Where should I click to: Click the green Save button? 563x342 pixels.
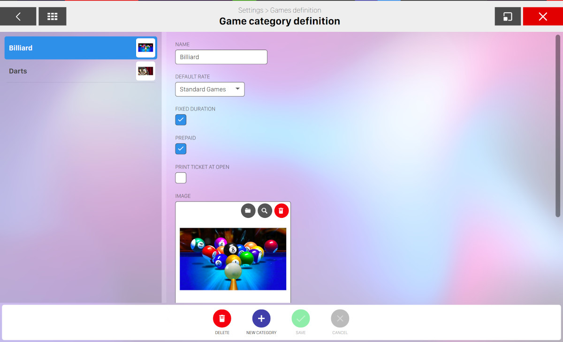point(301,319)
